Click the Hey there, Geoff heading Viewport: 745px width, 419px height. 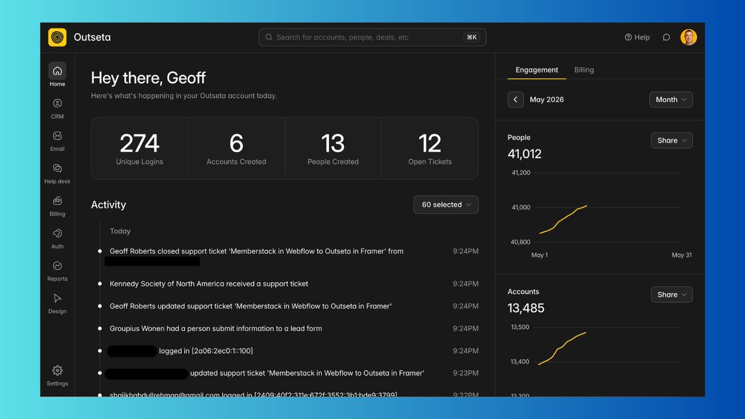click(x=148, y=78)
